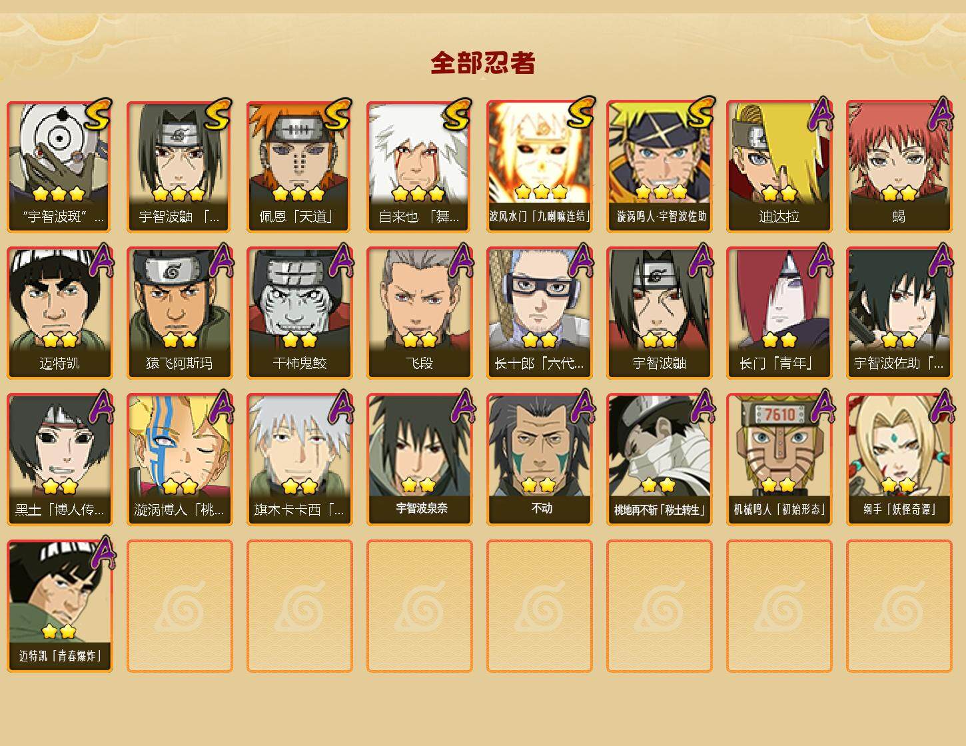966x746 pixels.
Task: Choose the 不动 character card
Action: tap(540, 460)
